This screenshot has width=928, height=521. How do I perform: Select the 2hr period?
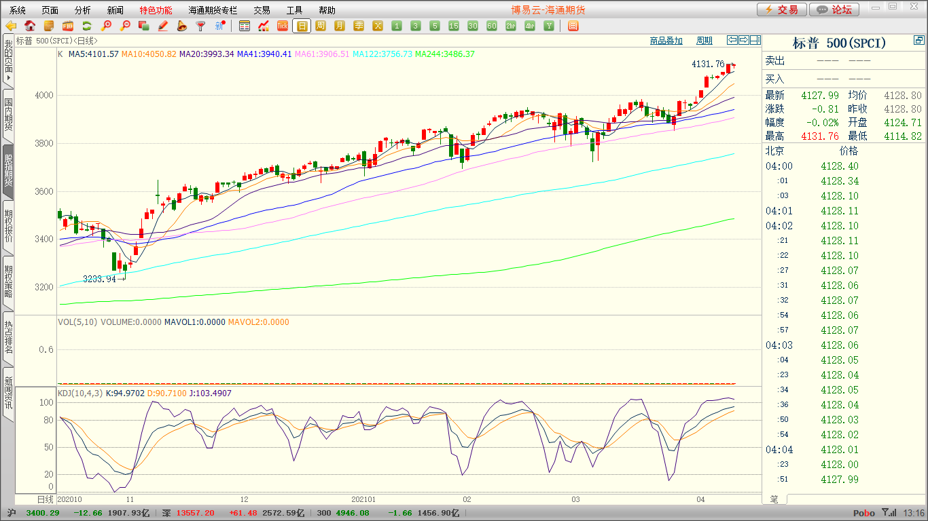pyautogui.click(x=511, y=26)
